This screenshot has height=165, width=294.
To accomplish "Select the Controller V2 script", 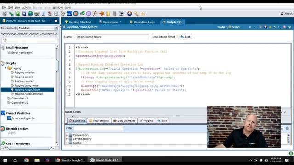I will 20,103.
